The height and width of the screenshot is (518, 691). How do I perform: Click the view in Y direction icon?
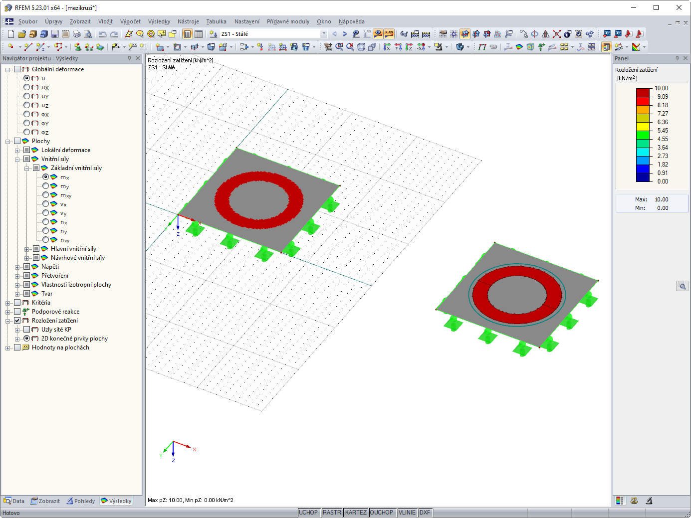[x=398, y=47]
